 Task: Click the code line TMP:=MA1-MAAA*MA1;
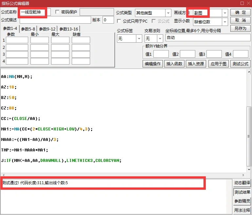(25, 150)
